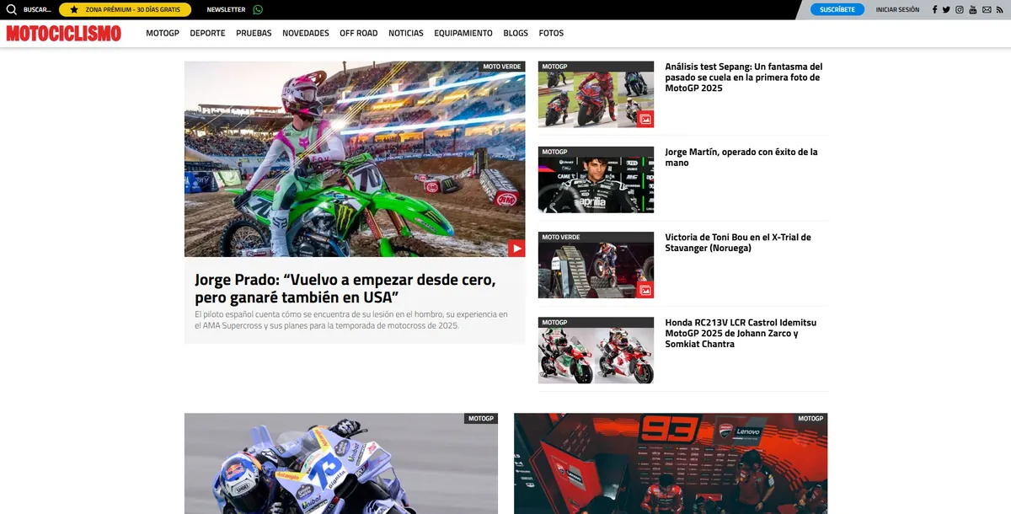Image resolution: width=1011 pixels, height=514 pixels.
Task: Click the email envelope icon
Action: coord(987,9)
